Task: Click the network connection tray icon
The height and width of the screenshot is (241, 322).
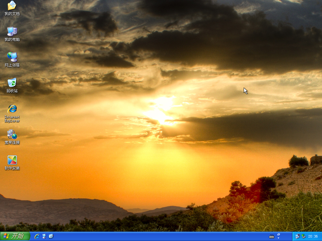Action: pos(297,236)
